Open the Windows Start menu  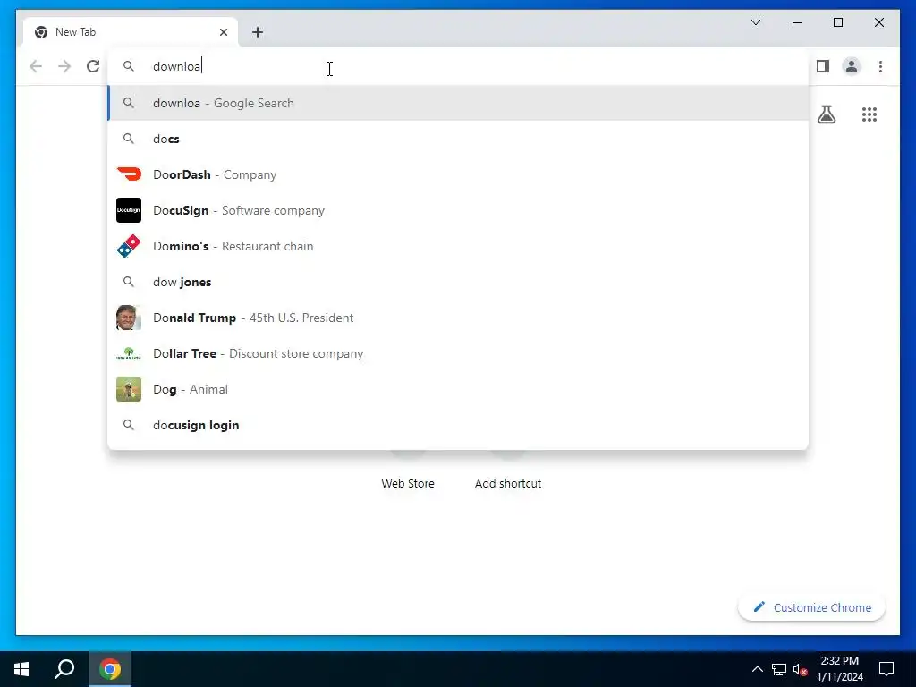pyautogui.click(x=21, y=669)
